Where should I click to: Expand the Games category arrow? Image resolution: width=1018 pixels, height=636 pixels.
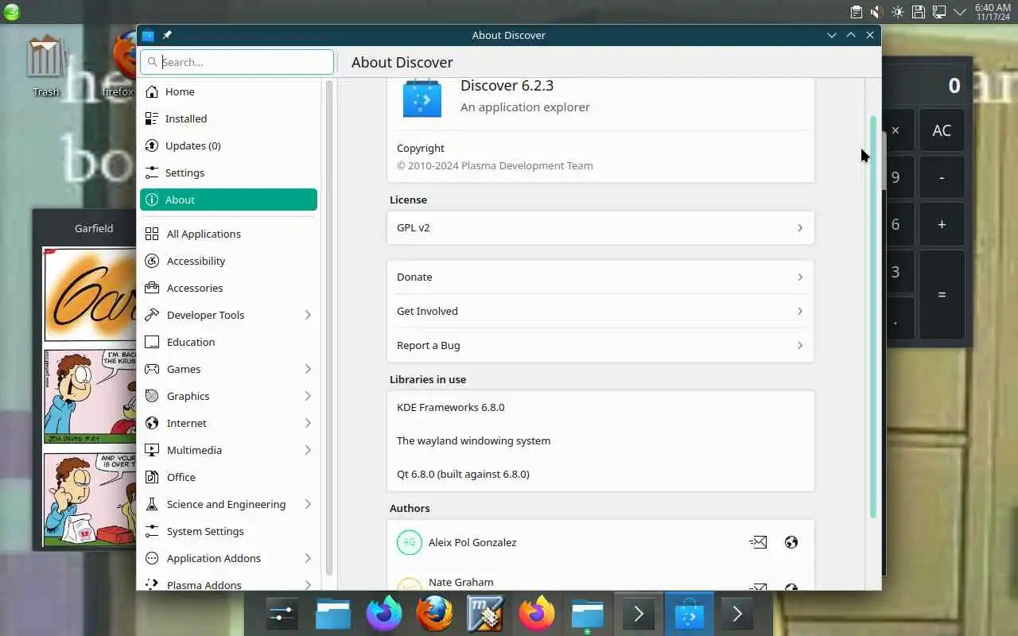pos(308,369)
